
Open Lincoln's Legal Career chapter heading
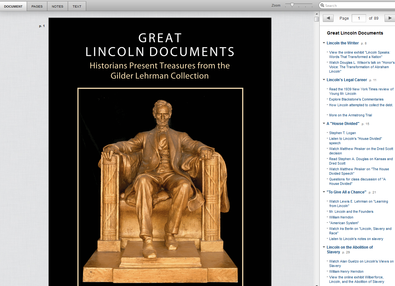[x=347, y=80]
